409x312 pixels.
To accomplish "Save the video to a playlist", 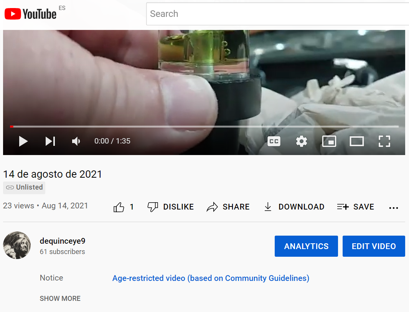I will pyautogui.click(x=355, y=207).
